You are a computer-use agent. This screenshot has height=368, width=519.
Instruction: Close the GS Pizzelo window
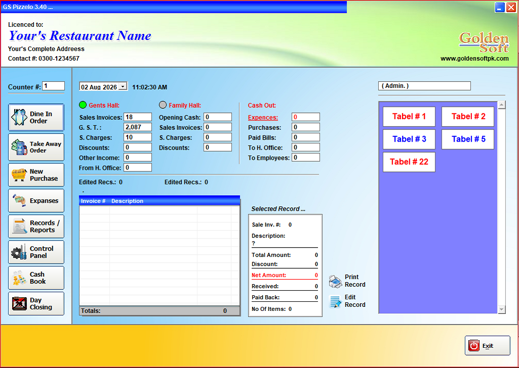coord(511,7)
